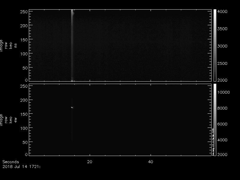Click the rotated timestamp text beside bottom colorbar
240x180 pixels.
pyautogui.click(x=213, y=142)
